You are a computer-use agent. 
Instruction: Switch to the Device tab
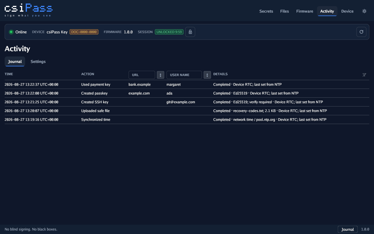347,11
